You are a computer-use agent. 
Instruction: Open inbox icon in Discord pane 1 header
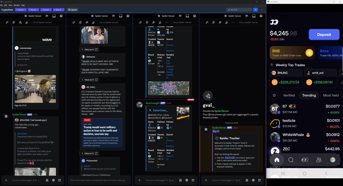[x=54, y=16]
